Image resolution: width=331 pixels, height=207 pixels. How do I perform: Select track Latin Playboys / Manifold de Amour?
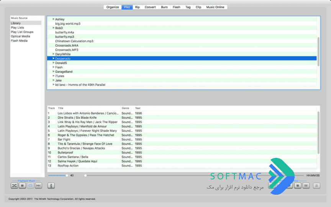[182, 127]
